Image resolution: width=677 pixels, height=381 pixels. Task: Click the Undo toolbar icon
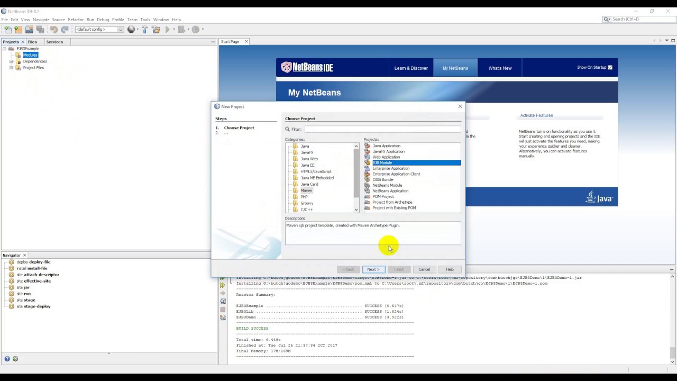point(54,30)
